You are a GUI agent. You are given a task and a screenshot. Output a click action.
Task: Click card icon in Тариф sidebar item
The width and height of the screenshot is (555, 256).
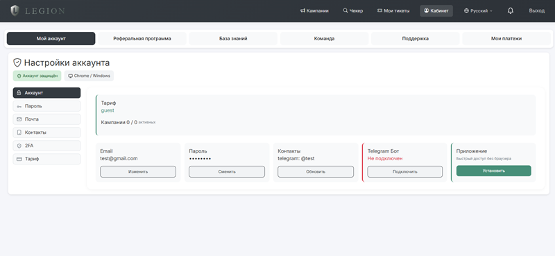tap(19, 159)
